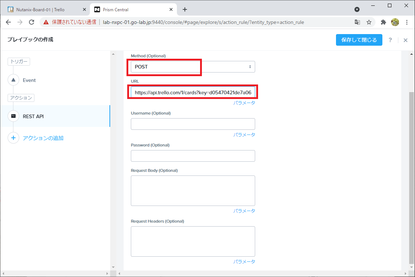Open the Chrome three-dot menu
Image resolution: width=415 pixels, height=277 pixels.
point(407,22)
